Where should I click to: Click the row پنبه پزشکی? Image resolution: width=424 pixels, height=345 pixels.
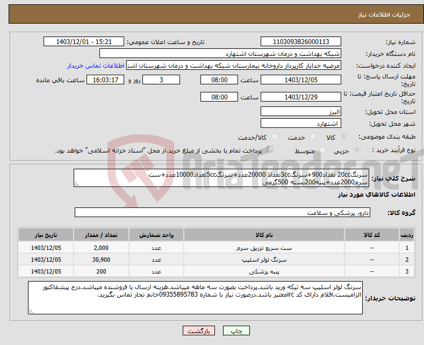[216, 271]
